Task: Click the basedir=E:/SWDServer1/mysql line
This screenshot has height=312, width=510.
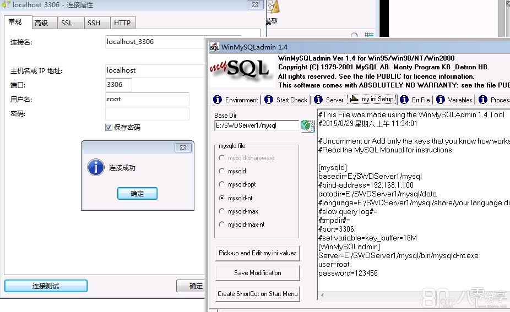Action: (370, 177)
